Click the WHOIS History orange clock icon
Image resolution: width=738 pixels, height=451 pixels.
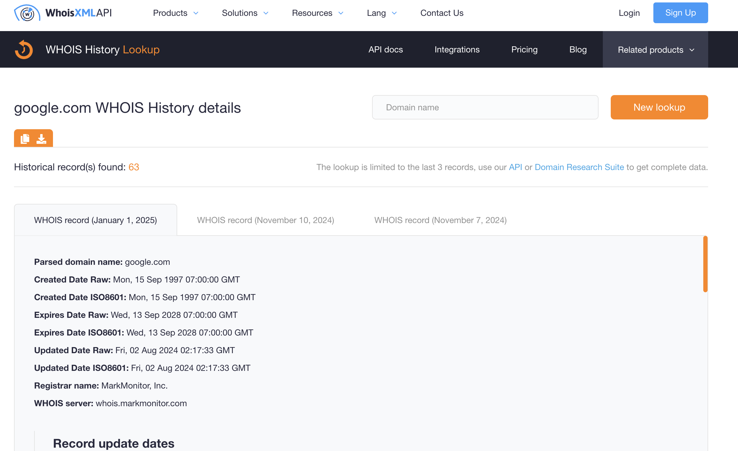tap(24, 49)
